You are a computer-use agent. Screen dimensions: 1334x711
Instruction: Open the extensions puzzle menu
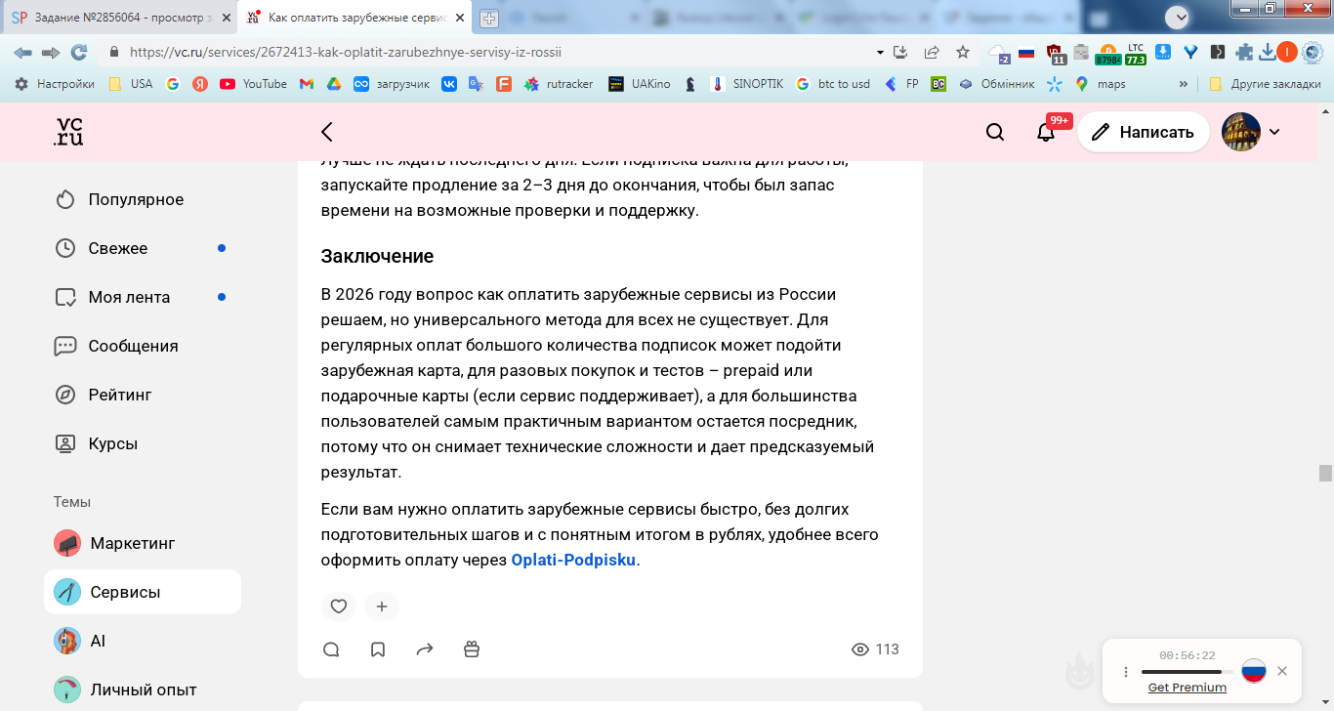pos(1244,53)
